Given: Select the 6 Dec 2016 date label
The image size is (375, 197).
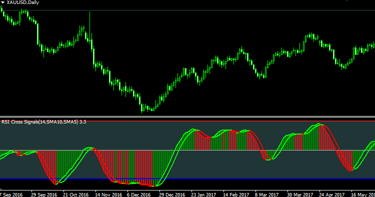Looking at the screenshot, I should 138,194.
